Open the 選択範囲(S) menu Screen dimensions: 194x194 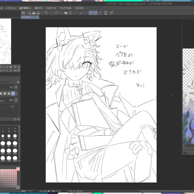click(25, 8)
